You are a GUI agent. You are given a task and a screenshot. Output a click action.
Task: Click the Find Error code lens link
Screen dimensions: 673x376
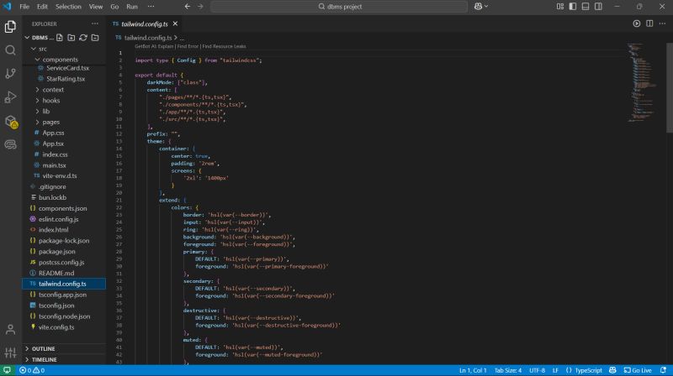point(188,46)
